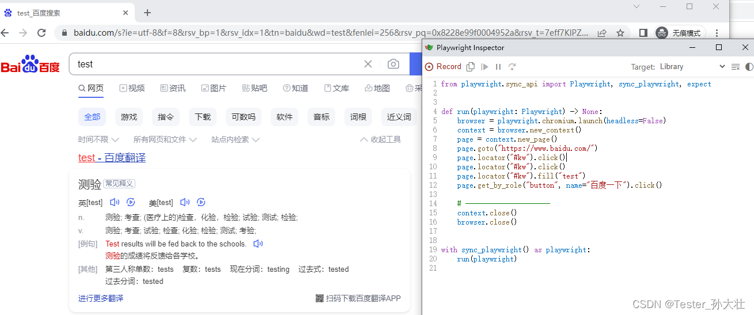Expand the 所有网页和文件 dropdown
This screenshot has width=754, height=315.
pos(165,139)
